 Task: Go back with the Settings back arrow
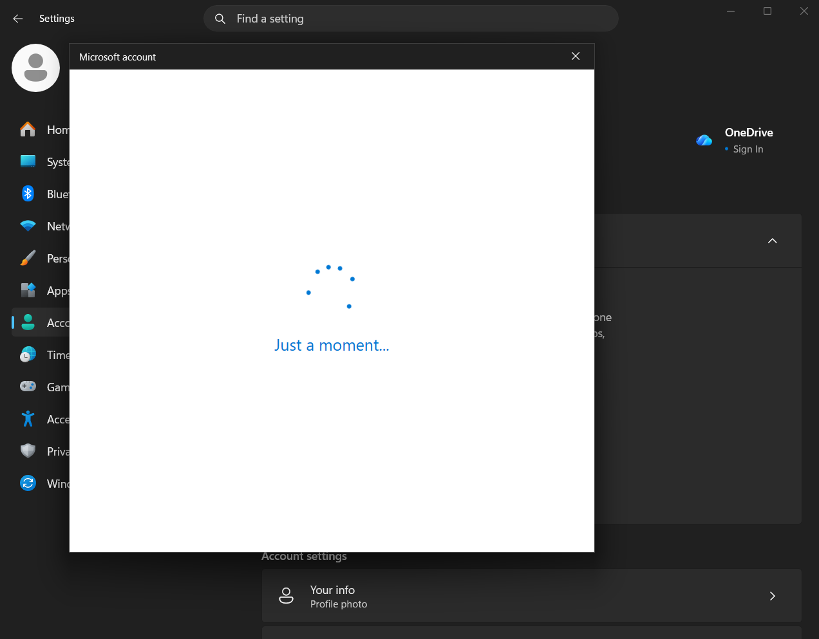18,19
